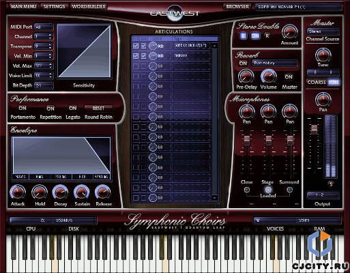350x273 pixels.
Task: Load the Surround microphone position
Action: 289,190
